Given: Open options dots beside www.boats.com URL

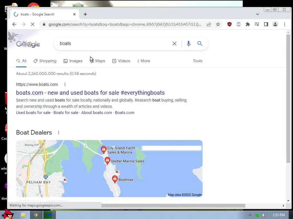Looking at the screenshot, I should (65, 84).
